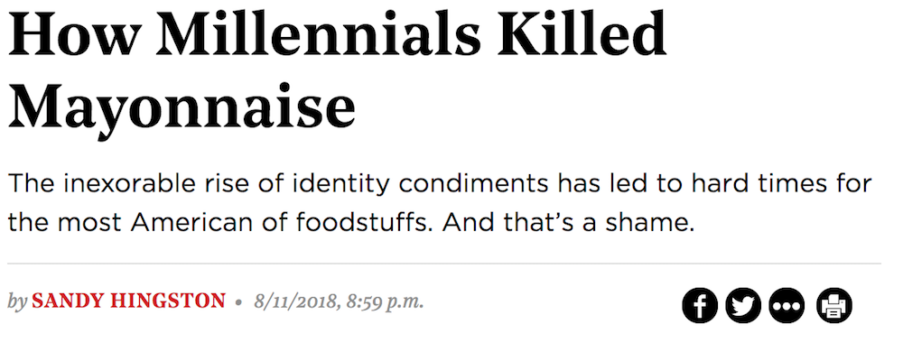
Task: Tweet this article via Twitter icon
Action: pos(743,306)
